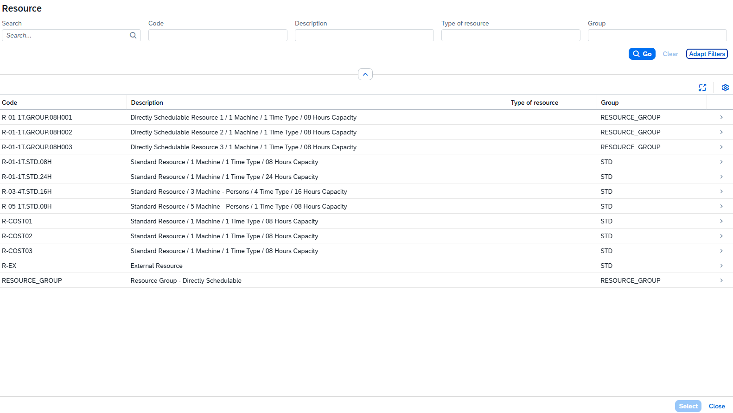Click description '3 Machine - Persons / 4 Time Type'
This screenshot has height=413, width=733.
click(x=239, y=191)
